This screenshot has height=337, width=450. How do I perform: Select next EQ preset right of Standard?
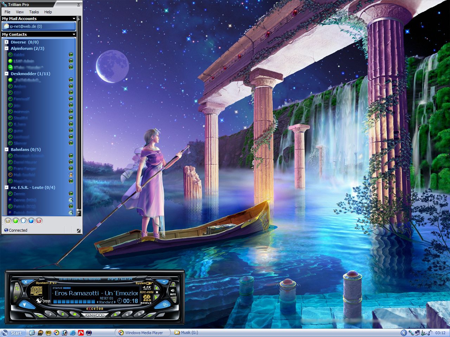115,302
